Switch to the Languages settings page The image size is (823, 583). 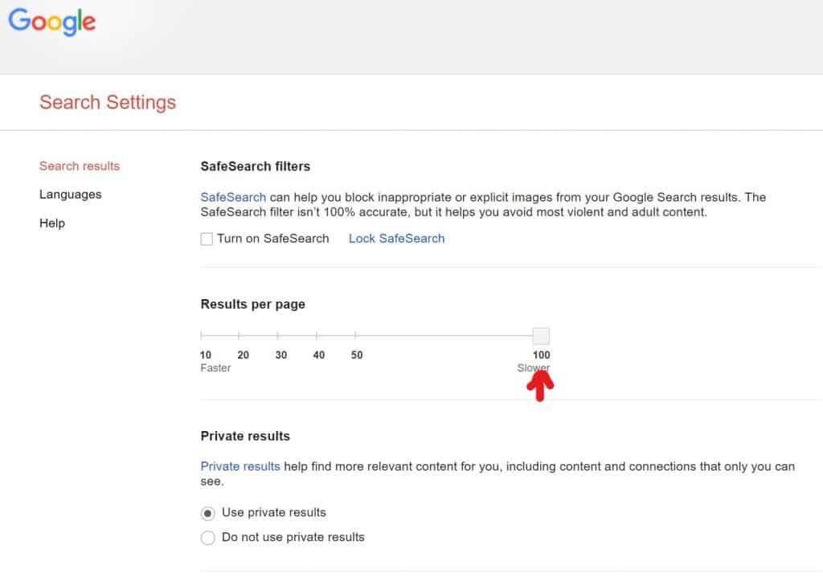(x=70, y=195)
